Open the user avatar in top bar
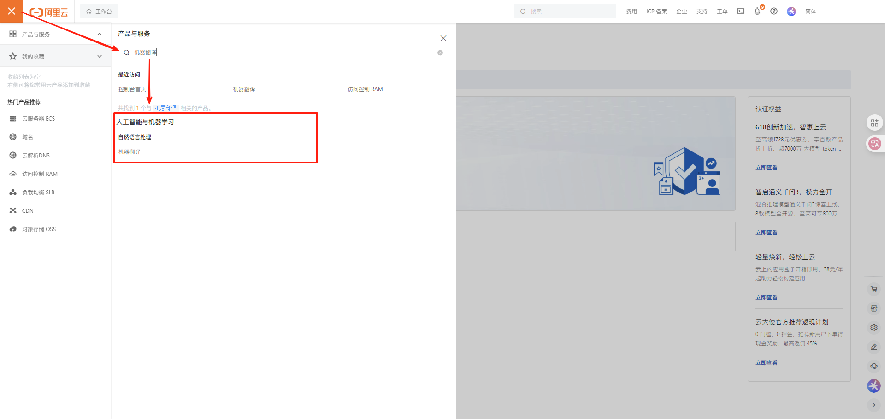885x419 pixels. (791, 12)
